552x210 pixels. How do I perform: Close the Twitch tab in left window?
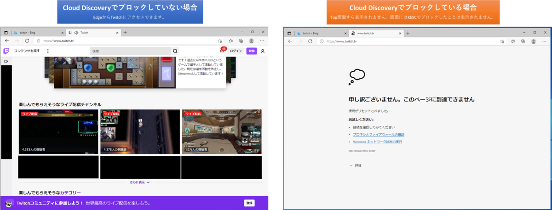tap(117, 33)
